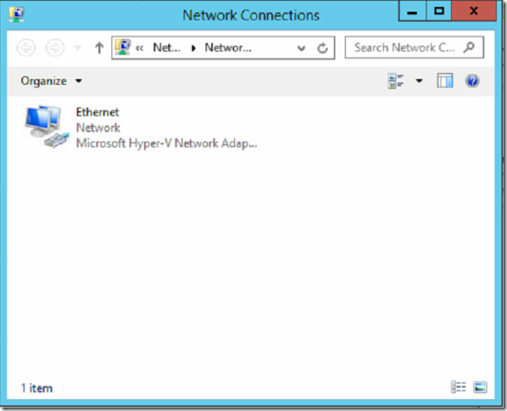Switch to details view in the status bar
Viewport: 507px width, 411px height.
click(x=458, y=387)
